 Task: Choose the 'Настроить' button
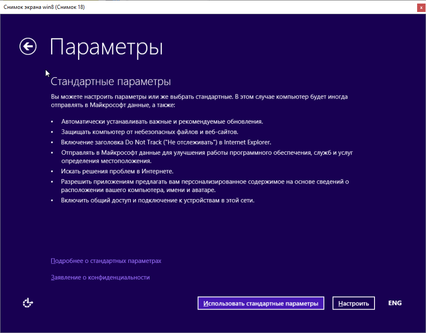[x=354, y=303]
